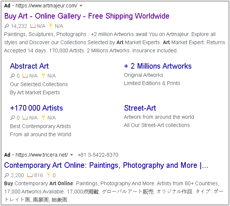Click the yellow key icon under +170 000 Artists
The image size is (230, 206).
click(43, 118)
